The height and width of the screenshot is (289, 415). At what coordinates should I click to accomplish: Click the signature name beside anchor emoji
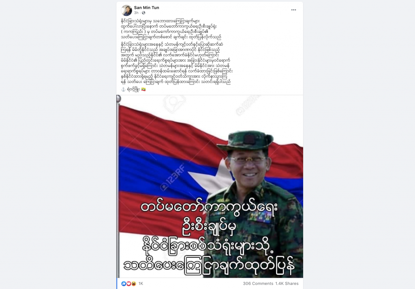pyautogui.click(x=133, y=89)
